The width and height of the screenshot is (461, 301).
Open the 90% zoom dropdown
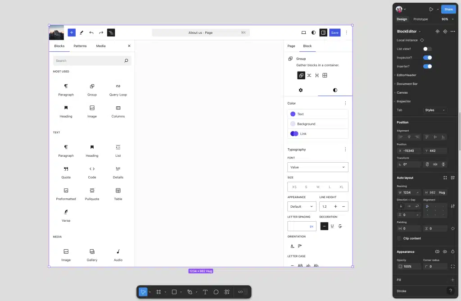(447, 19)
